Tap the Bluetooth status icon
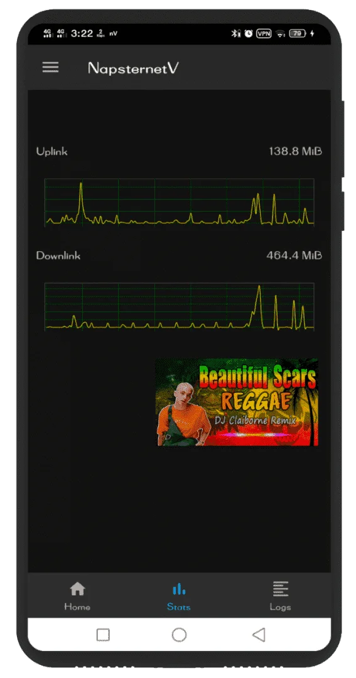 [235, 33]
